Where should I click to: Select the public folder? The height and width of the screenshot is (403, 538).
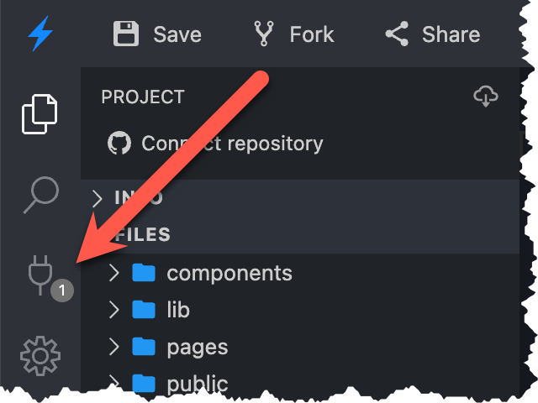click(x=197, y=384)
